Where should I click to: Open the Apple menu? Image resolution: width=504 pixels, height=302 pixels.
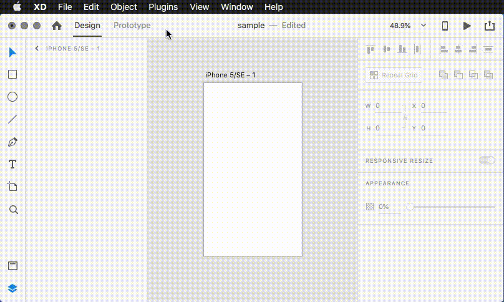[17, 7]
